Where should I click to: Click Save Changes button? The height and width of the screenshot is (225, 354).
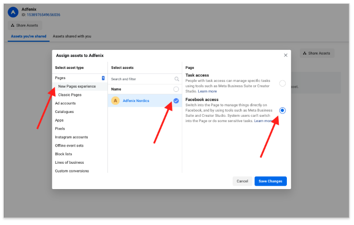coord(271,181)
